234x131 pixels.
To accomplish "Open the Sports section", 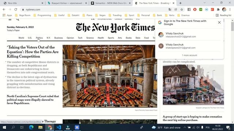I will [111, 38].
